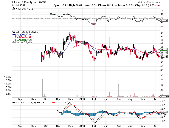
Task: Click the black MACD legend line marker
Action: click(14, 103)
